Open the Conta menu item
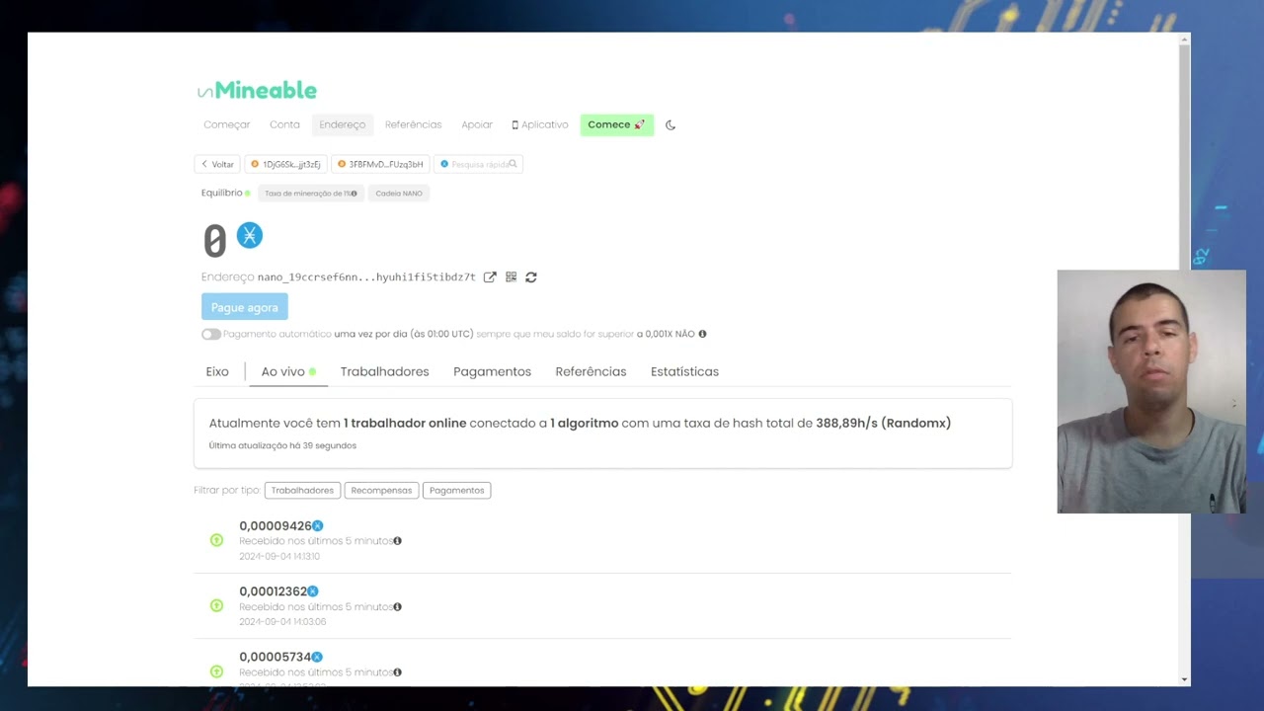1264x711 pixels. (x=284, y=124)
